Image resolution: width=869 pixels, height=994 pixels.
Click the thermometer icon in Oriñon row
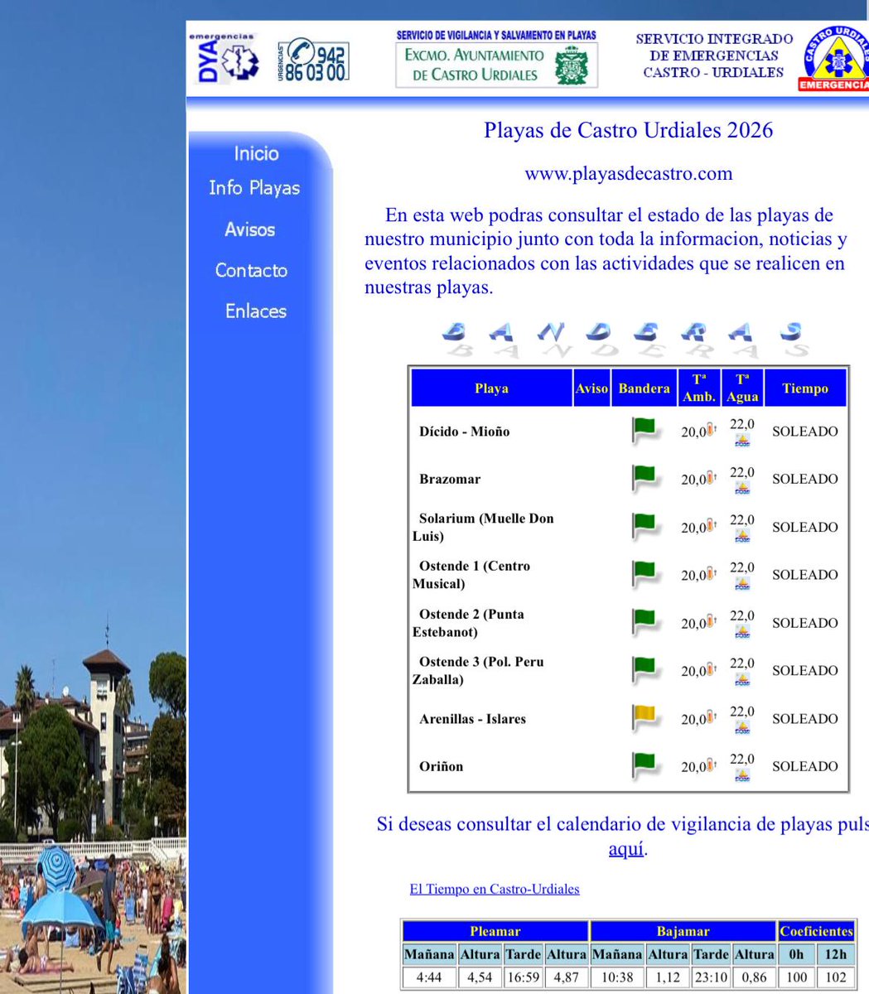coord(711,765)
